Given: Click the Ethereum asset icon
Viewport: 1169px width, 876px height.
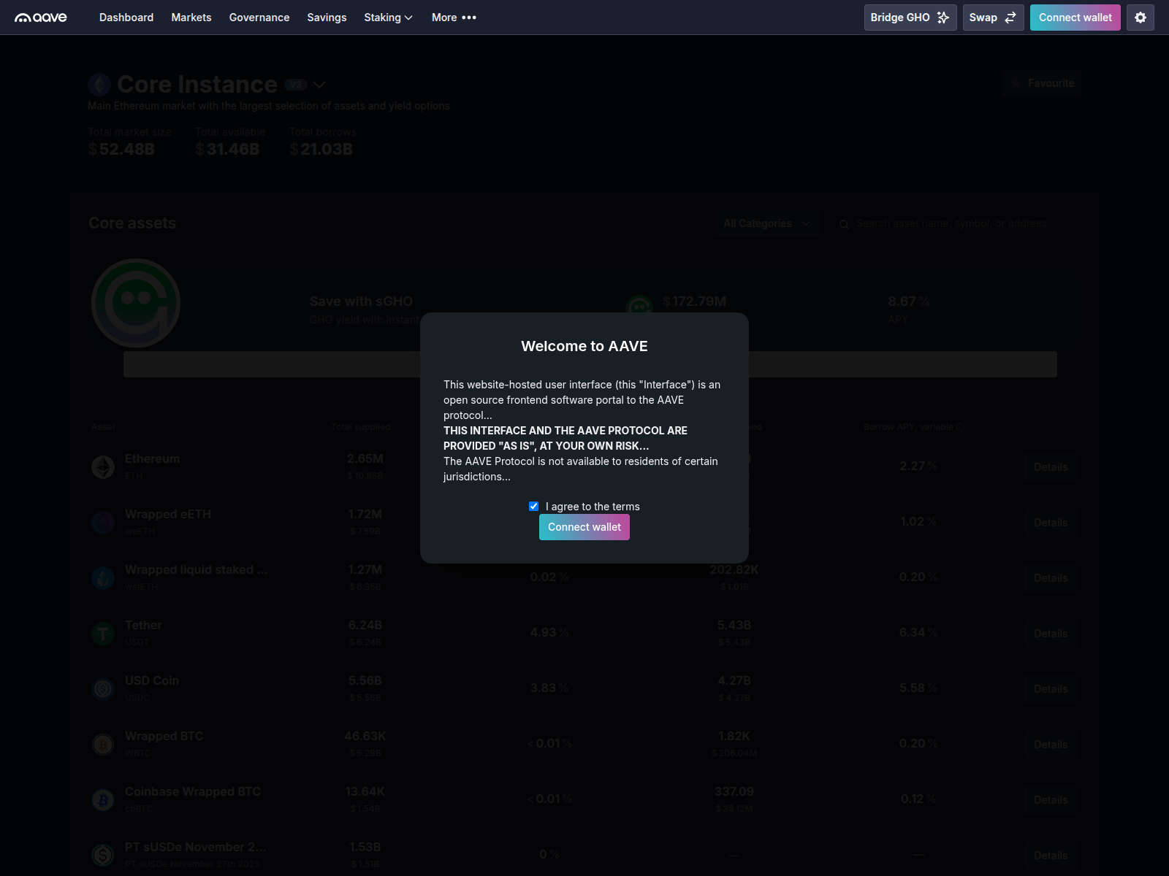Looking at the screenshot, I should (102, 466).
